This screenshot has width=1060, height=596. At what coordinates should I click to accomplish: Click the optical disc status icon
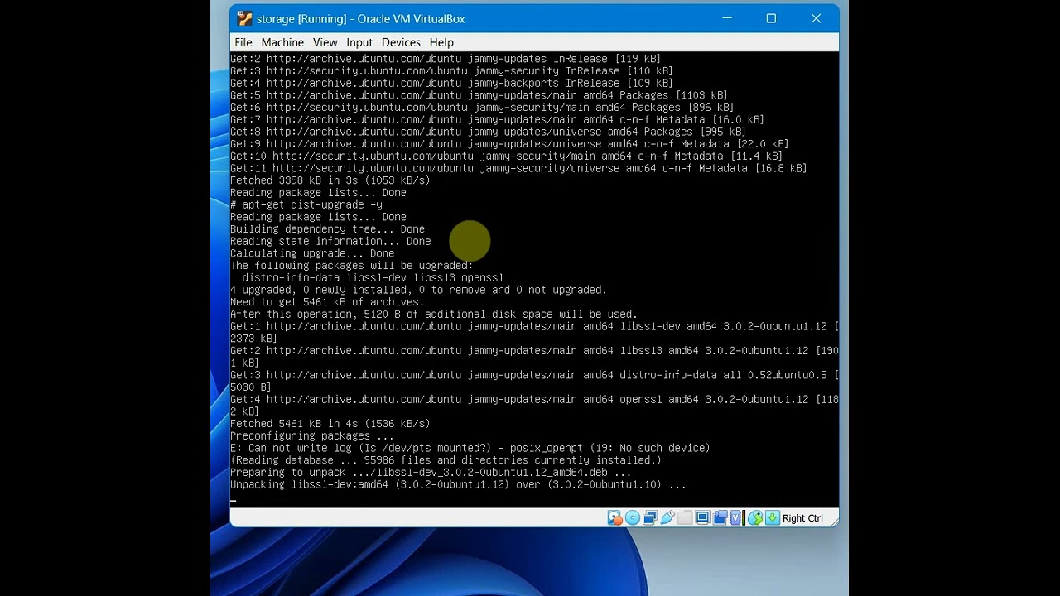tap(633, 518)
